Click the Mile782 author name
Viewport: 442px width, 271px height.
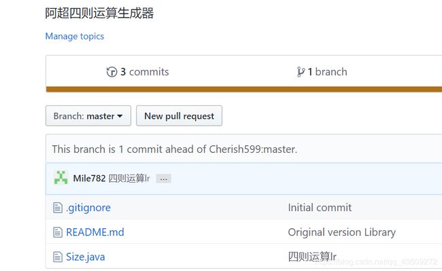89,178
